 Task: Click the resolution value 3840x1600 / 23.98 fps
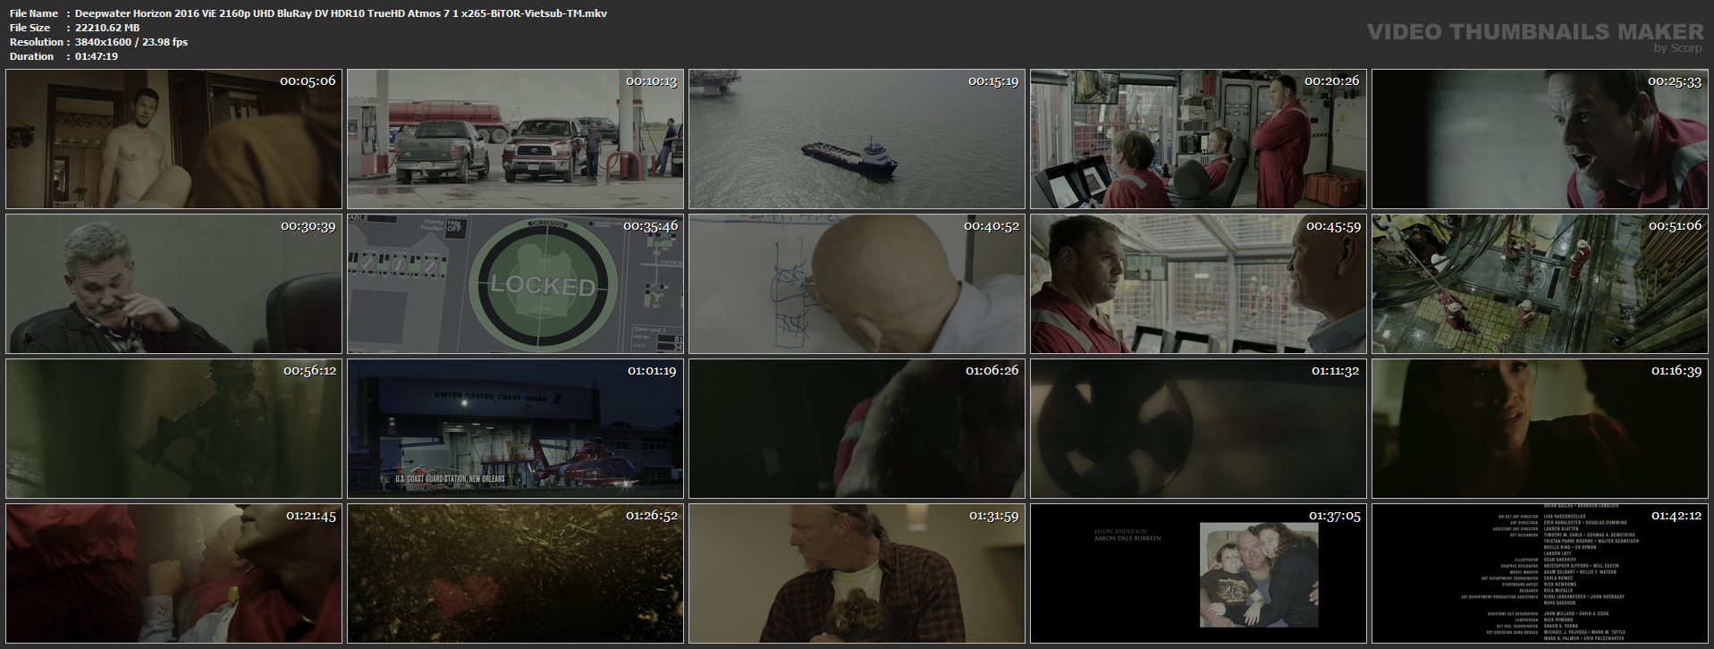pos(131,42)
